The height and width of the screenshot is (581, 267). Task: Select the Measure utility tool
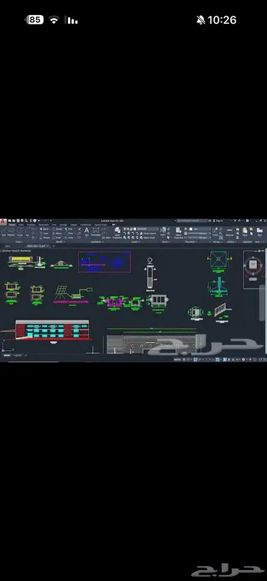230,232
